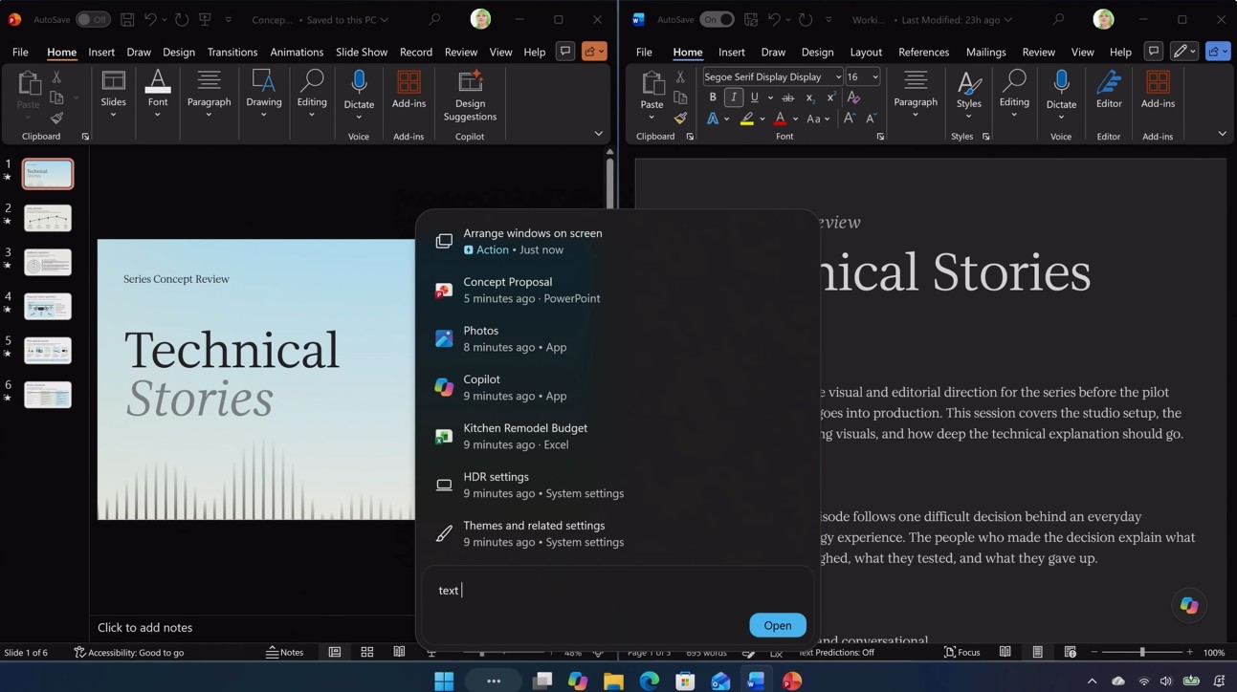This screenshot has width=1237, height=692.
Task: Click the Word zoom slider
Action: coord(1142,652)
